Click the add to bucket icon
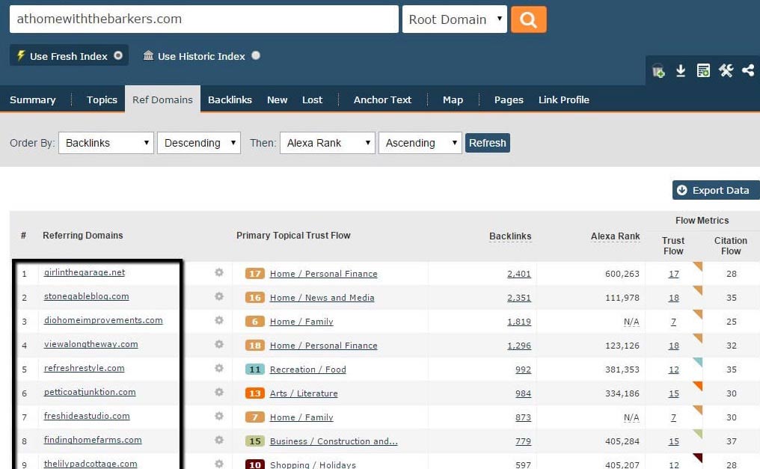This screenshot has width=760, height=469. [x=658, y=71]
